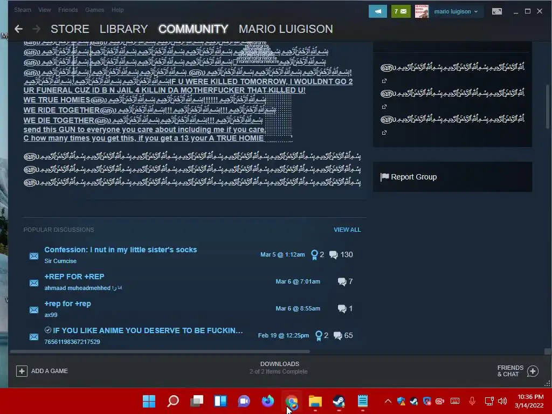This screenshot has height=414, width=552.
Task: Click the horizontal scrollbar under discussions
Action: [160, 351]
